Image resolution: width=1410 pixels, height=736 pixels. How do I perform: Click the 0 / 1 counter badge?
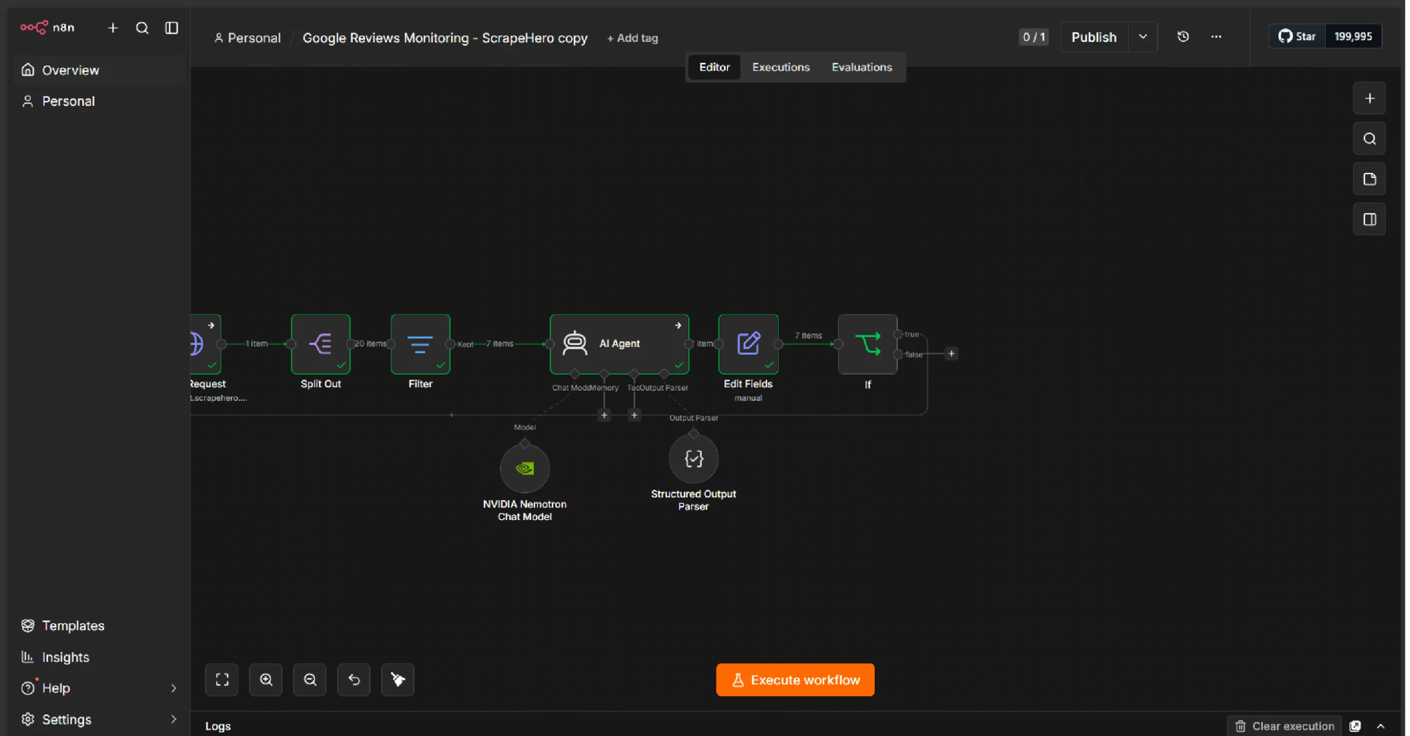click(1034, 37)
